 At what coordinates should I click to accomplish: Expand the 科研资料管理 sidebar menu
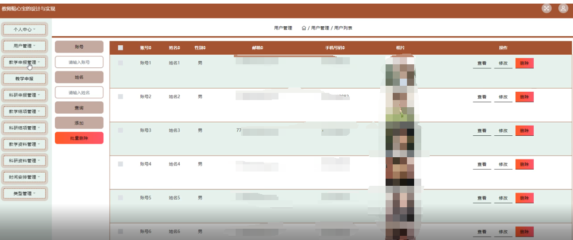pyautogui.click(x=24, y=161)
